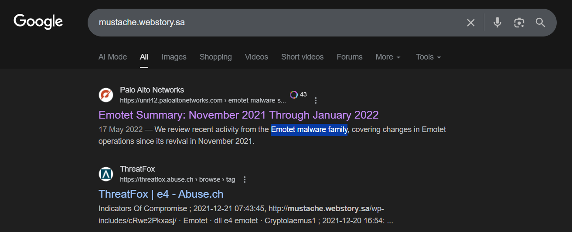Open search by image camera icon
Image resolution: width=572 pixels, height=232 pixels.
[x=519, y=23]
